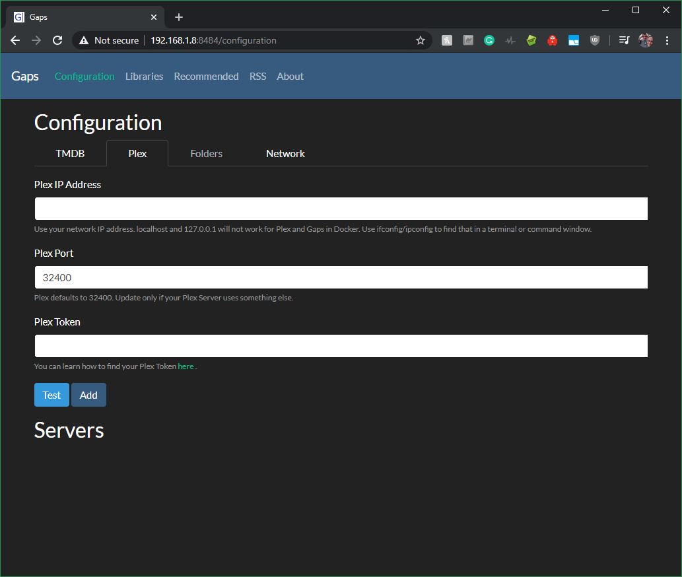Screen dimensions: 682x577
Task: Focus the Plex Token input field
Action: (341, 346)
